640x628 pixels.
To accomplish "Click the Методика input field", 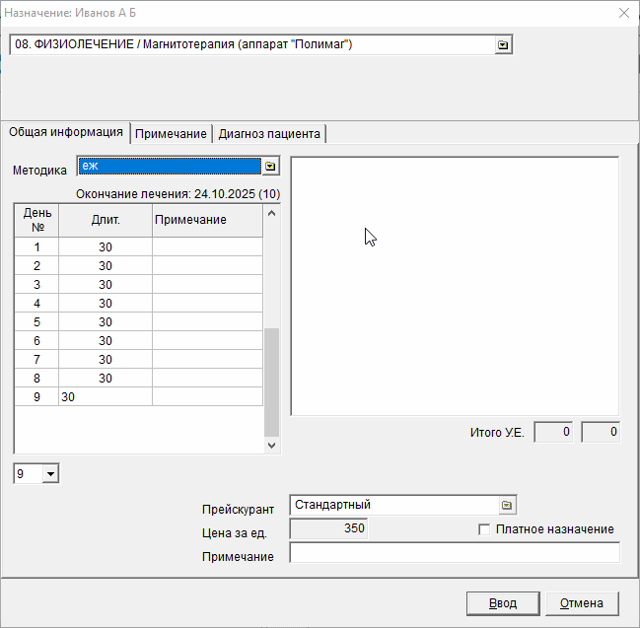I will pyautogui.click(x=169, y=167).
